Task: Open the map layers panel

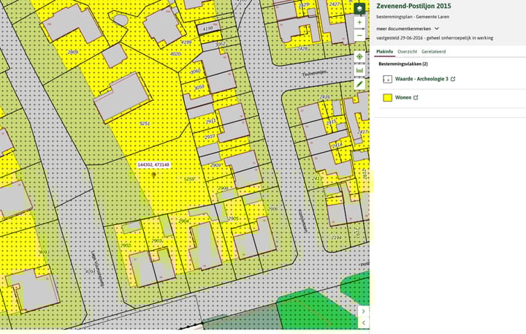Action: (x=359, y=8)
